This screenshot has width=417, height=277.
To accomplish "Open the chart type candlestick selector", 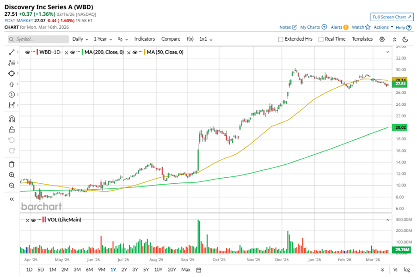I will (x=123, y=39).
